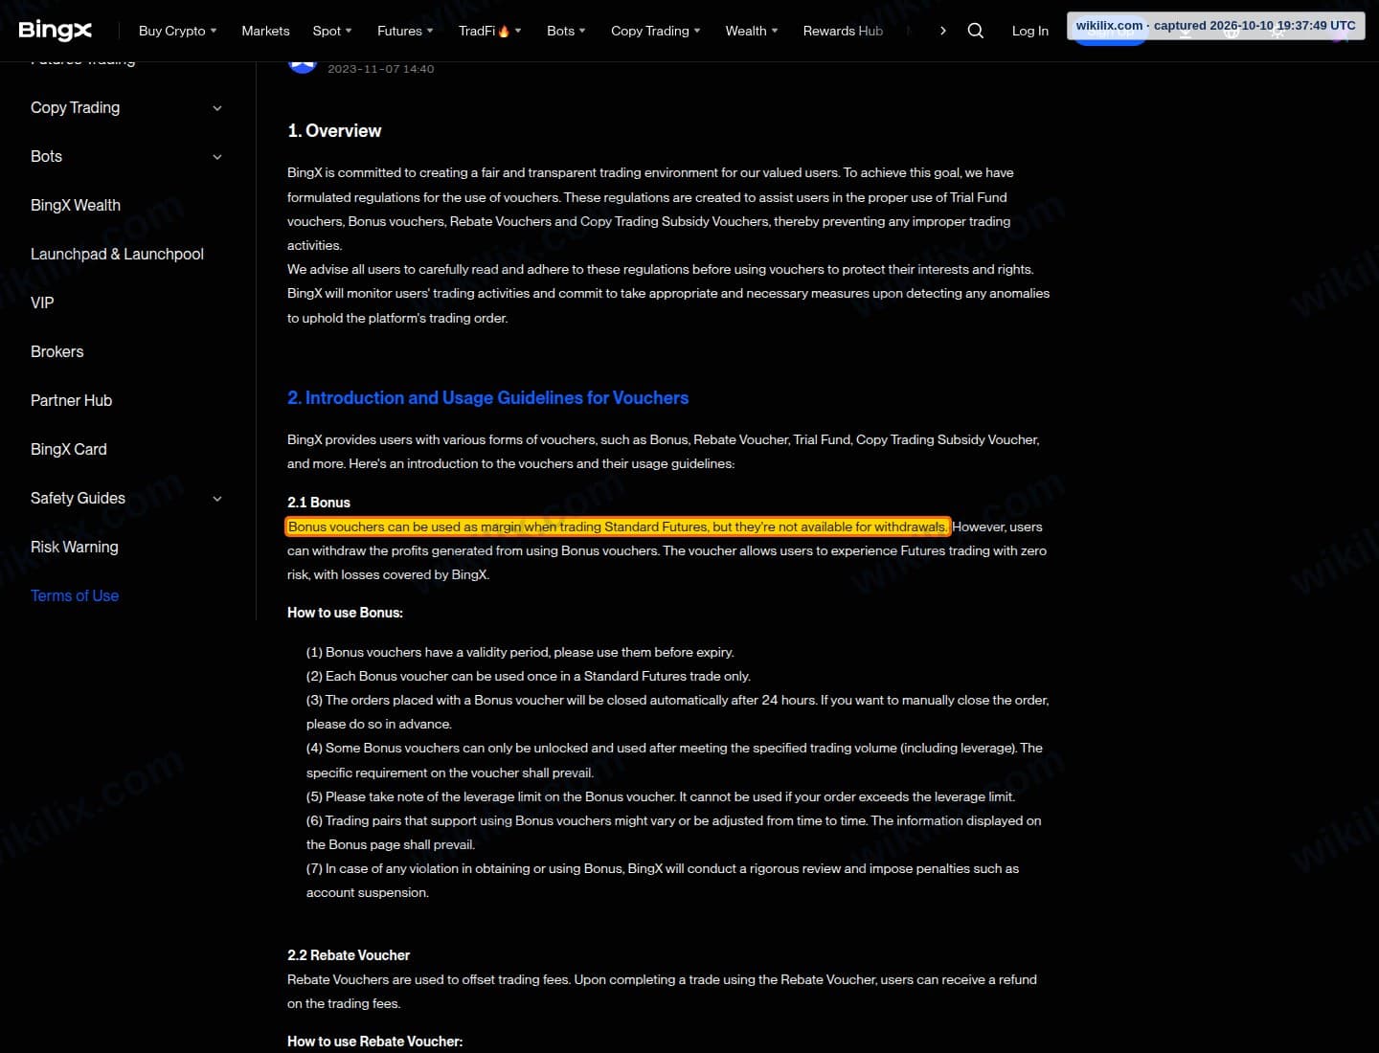Screen dimensions: 1379x1053
Task: Select VIP in the sidebar
Action: coord(42,302)
